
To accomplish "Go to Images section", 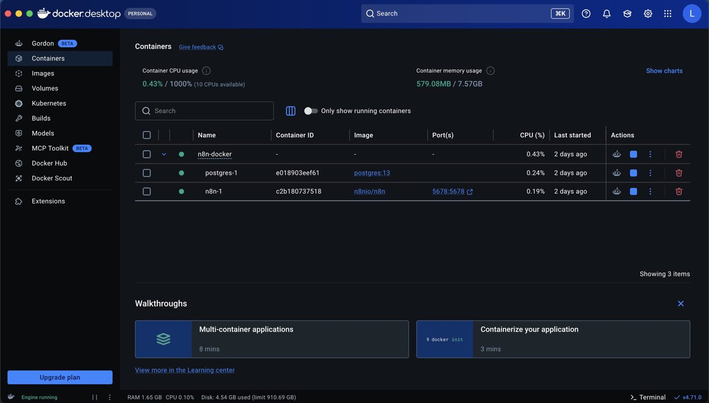I will point(60,73).
